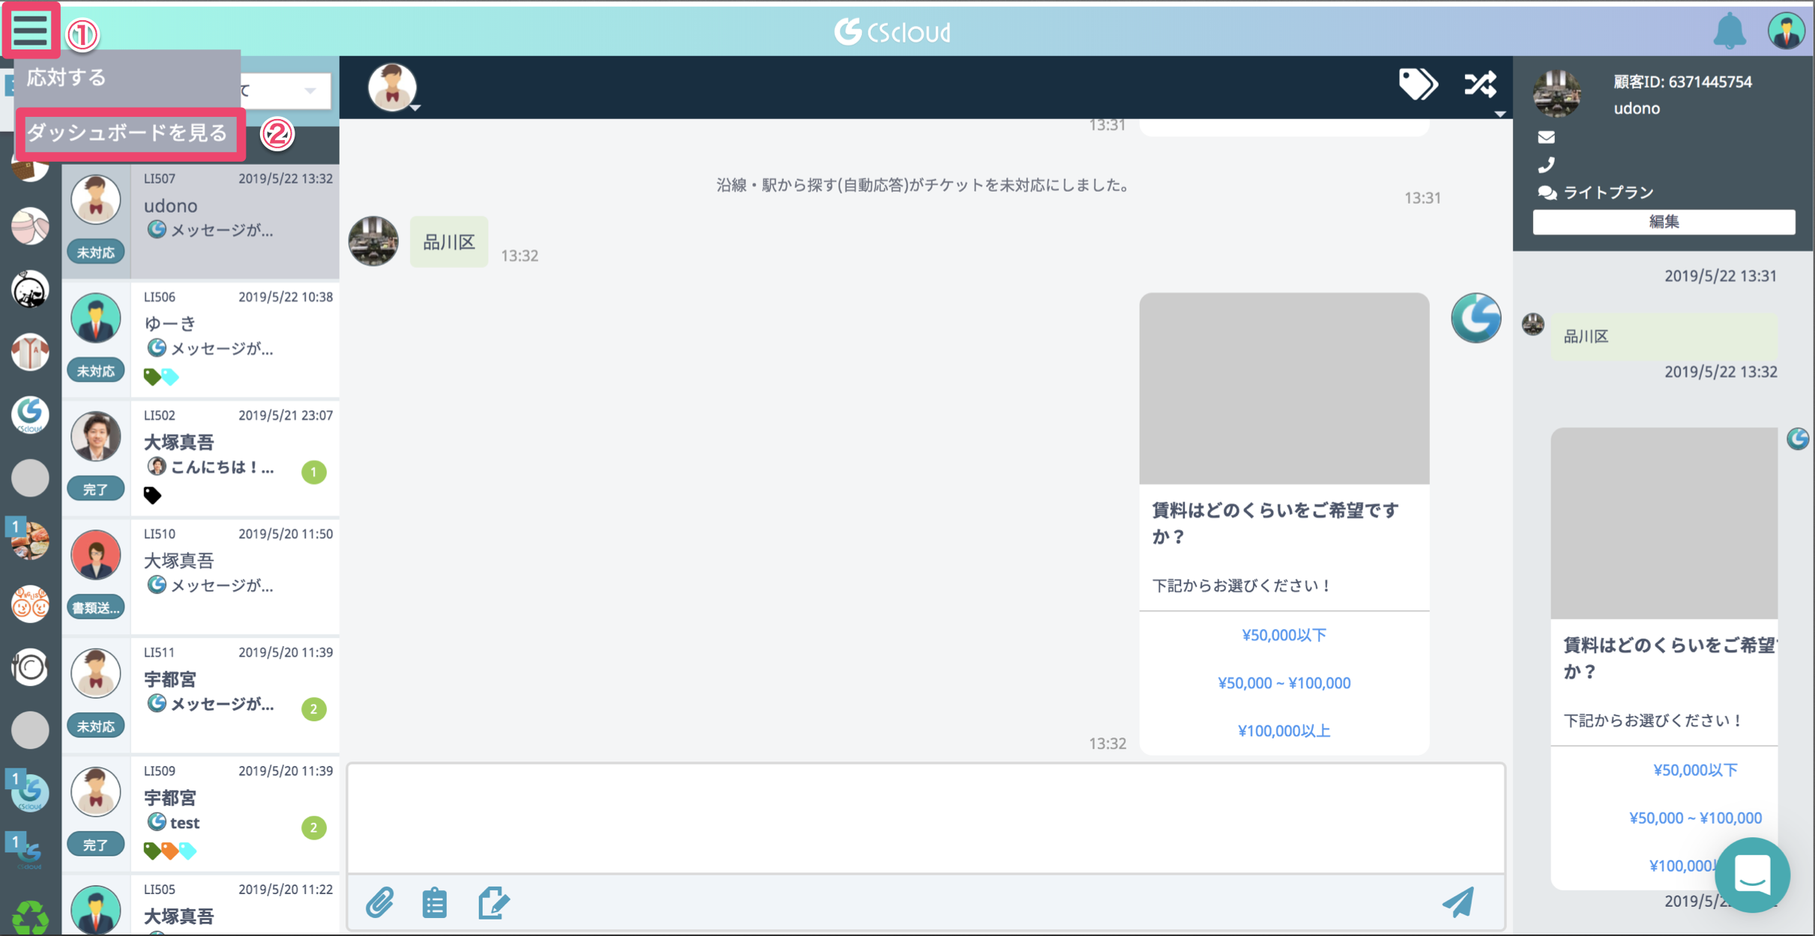Click 完了 status badge on LI502
This screenshot has height=936, width=1815.
pyautogui.click(x=96, y=489)
